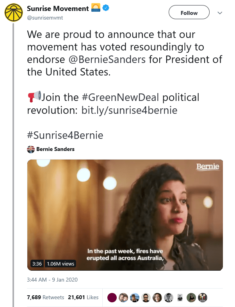Click the maroon circle liker avatar
This screenshot has width=235, height=307.
coord(112,297)
